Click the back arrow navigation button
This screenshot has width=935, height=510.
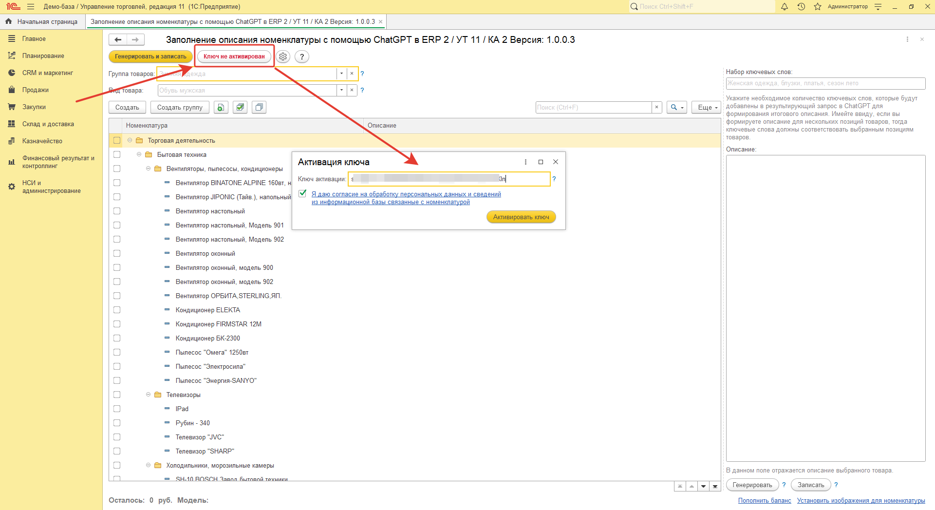pyautogui.click(x=118, y=39)
